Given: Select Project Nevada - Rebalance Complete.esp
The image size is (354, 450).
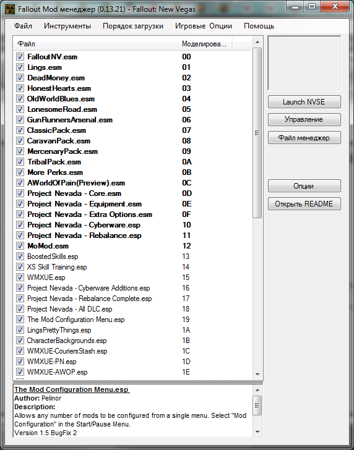Looking at the screenshot, I should pyautogui.click(x=132, y=299).
